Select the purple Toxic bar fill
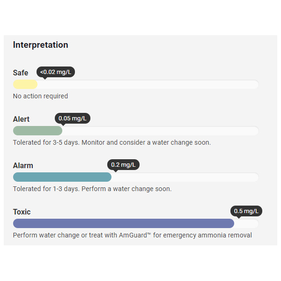Image resolution: width=281 pixels, height=281 pixels. tap(124, 223)
